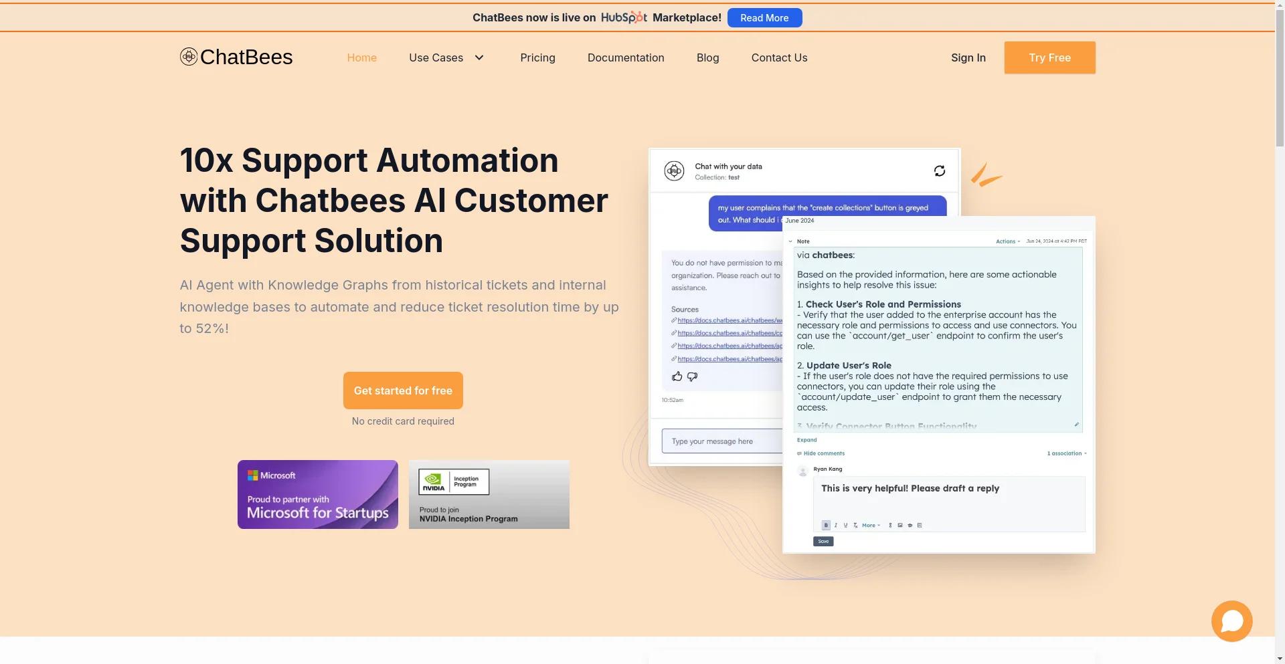Click the Save button in comment box
Image resolution: width=1285 pixels, height=664 pixels.
click(x=823, y=542)
